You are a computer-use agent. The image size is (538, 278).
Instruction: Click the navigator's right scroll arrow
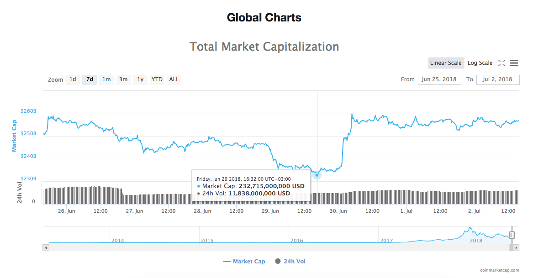[x=516, y=247]
